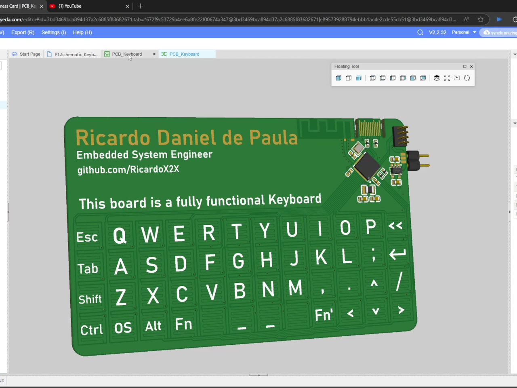Expand the chevron at the right of the tab bar
Image resolution: width=517 pixels, height=388 pixels.
pos(515,54)
